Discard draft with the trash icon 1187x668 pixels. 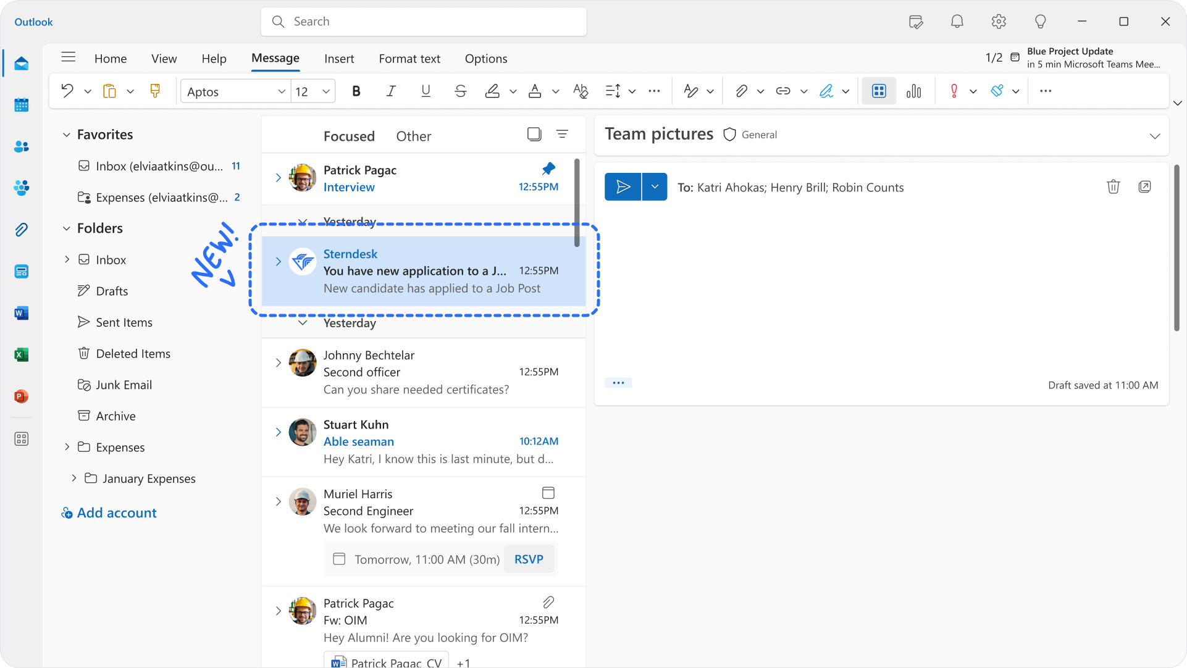(1113, 186)
